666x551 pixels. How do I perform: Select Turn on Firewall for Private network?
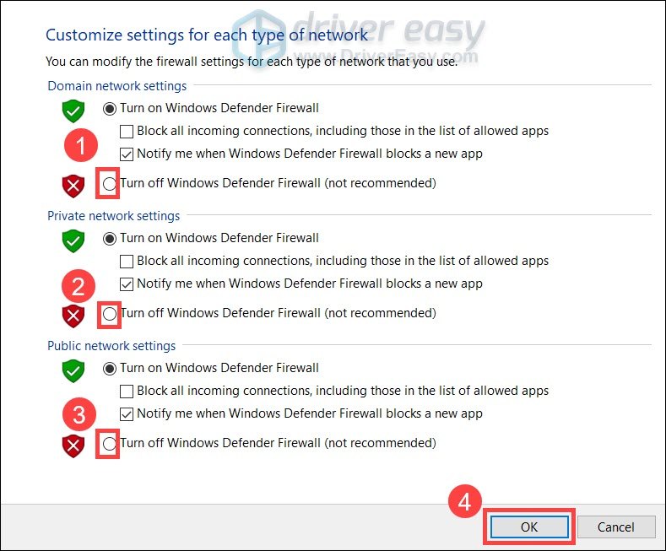point(109,239)
